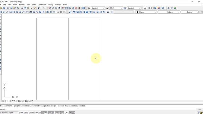Image resolution: width=203 pixels, height=114 pixels.
Task: Click the first-tab navigation arrow
Action: pos(3,101)
